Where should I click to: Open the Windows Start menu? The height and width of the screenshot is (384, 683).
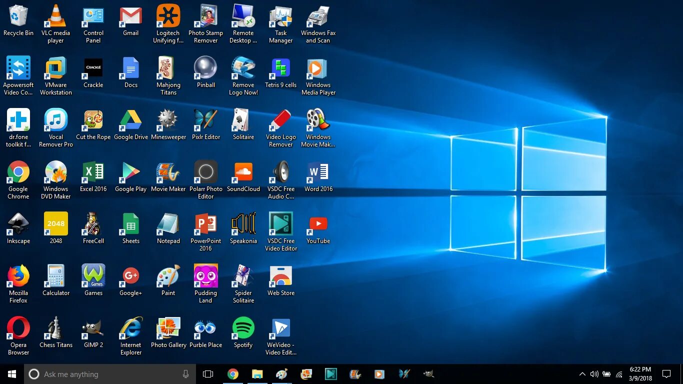pyautogui.click(x=12, y=374)
